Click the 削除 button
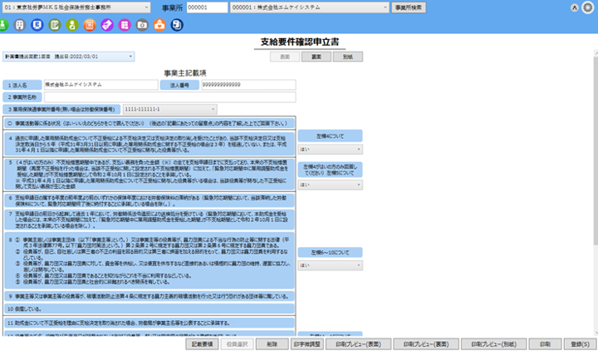 click(x=272, y=344)
